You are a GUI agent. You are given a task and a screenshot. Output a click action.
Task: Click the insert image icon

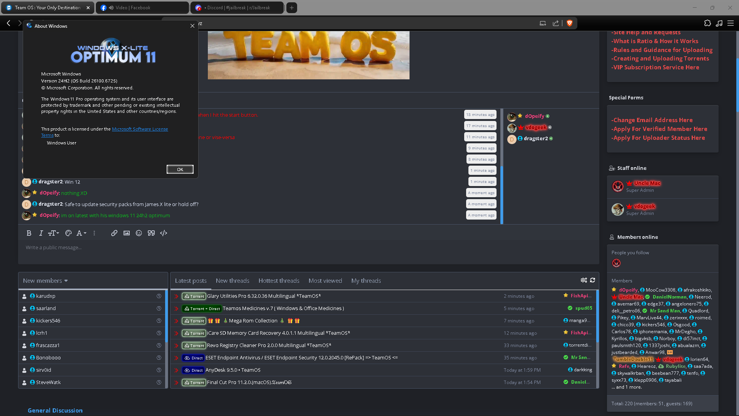tap(127, 233)
